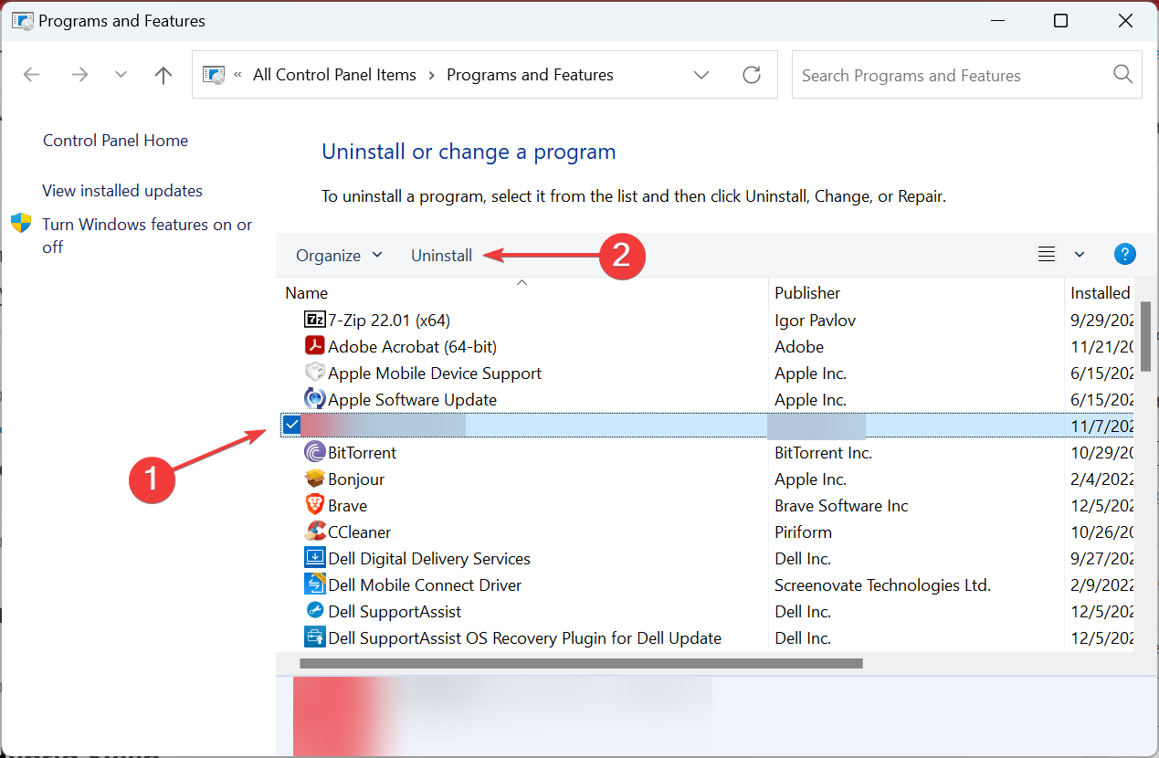
Task: Click Screenovate Technologies Ltd. publisher cell
Action: [x=882, y=584]
